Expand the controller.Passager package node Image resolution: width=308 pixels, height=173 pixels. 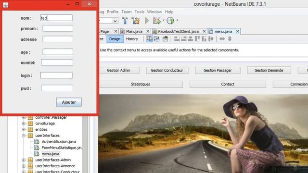(24, 117)
